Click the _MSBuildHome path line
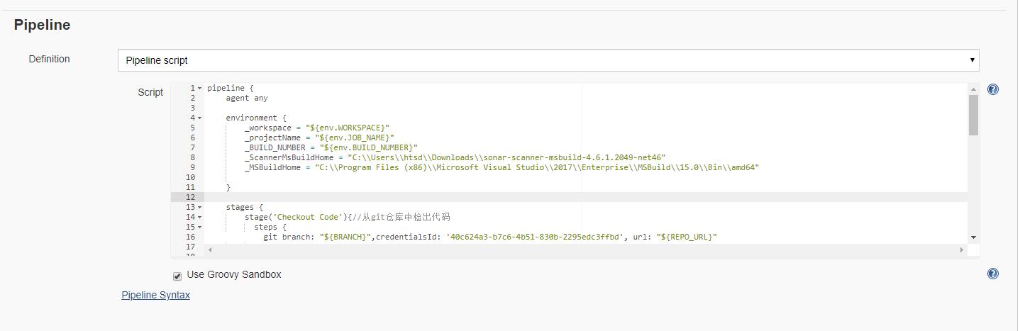Viewport: 1020px width, 331px height. click(501, 168)
